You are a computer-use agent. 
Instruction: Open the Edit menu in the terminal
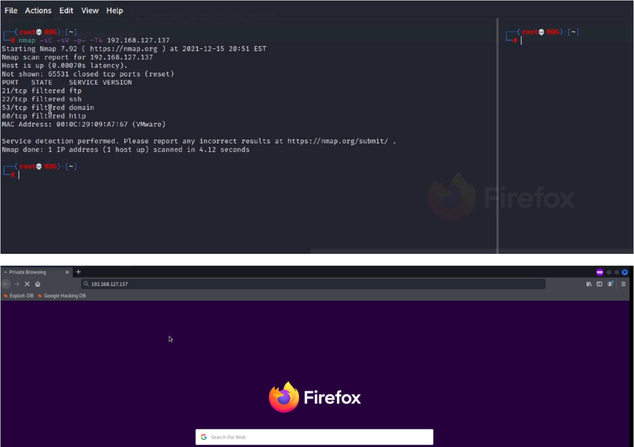point(66,10)
